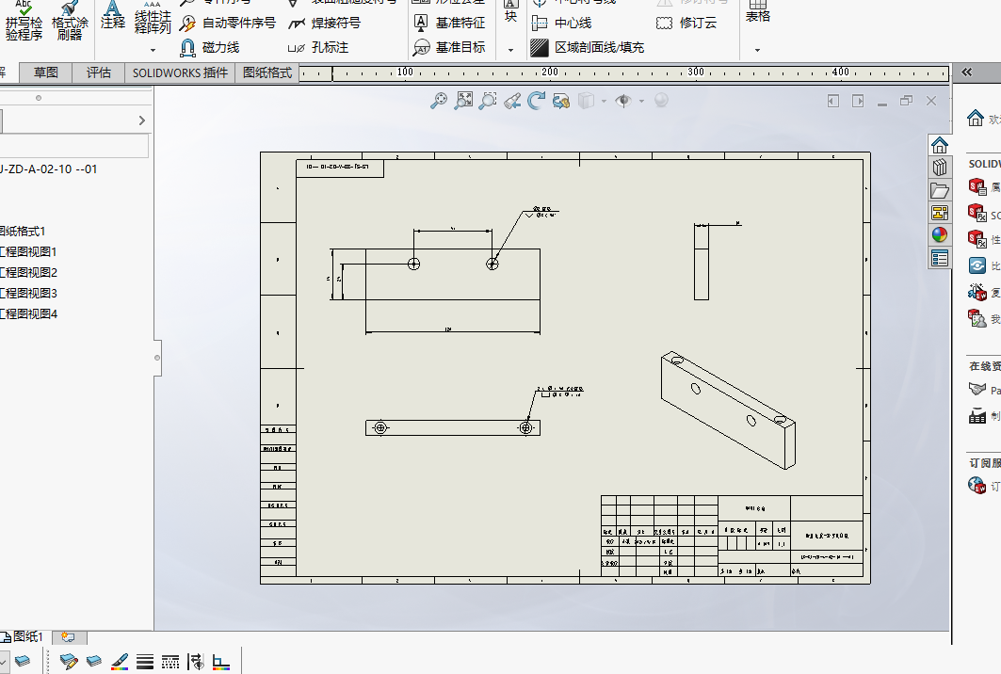Switch to the 草图 tab
This screenshot has height=674, width=1001.
(x=45, y=72)
